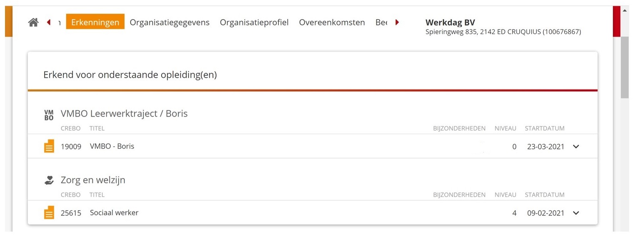Click the Sociaal werker title
This screenshot has width=637, height=242.
pyautogui.click(x=114, y=212)
